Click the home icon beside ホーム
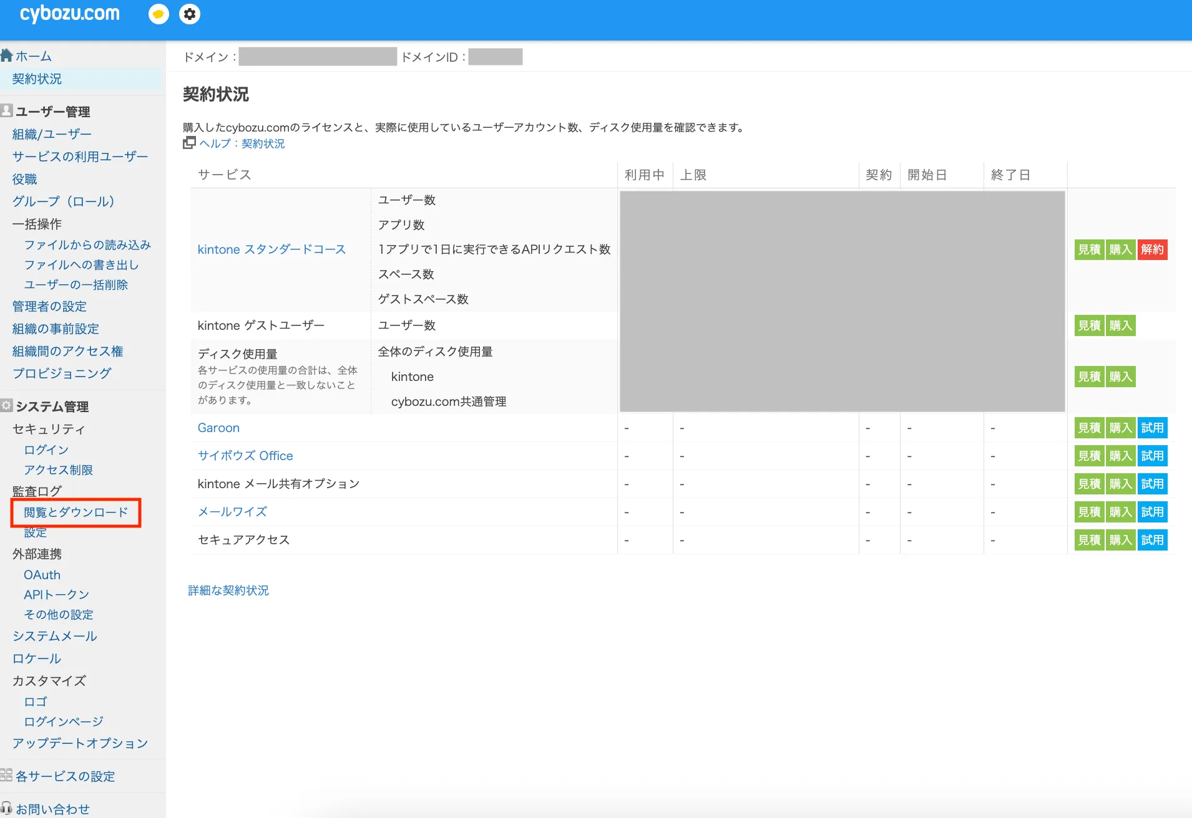Image resolution: width=1192 pixels, height=818 pixels. 7,55
